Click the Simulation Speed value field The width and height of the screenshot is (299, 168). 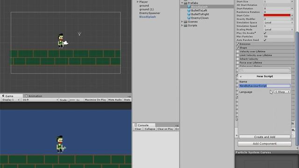coord(278,26)
